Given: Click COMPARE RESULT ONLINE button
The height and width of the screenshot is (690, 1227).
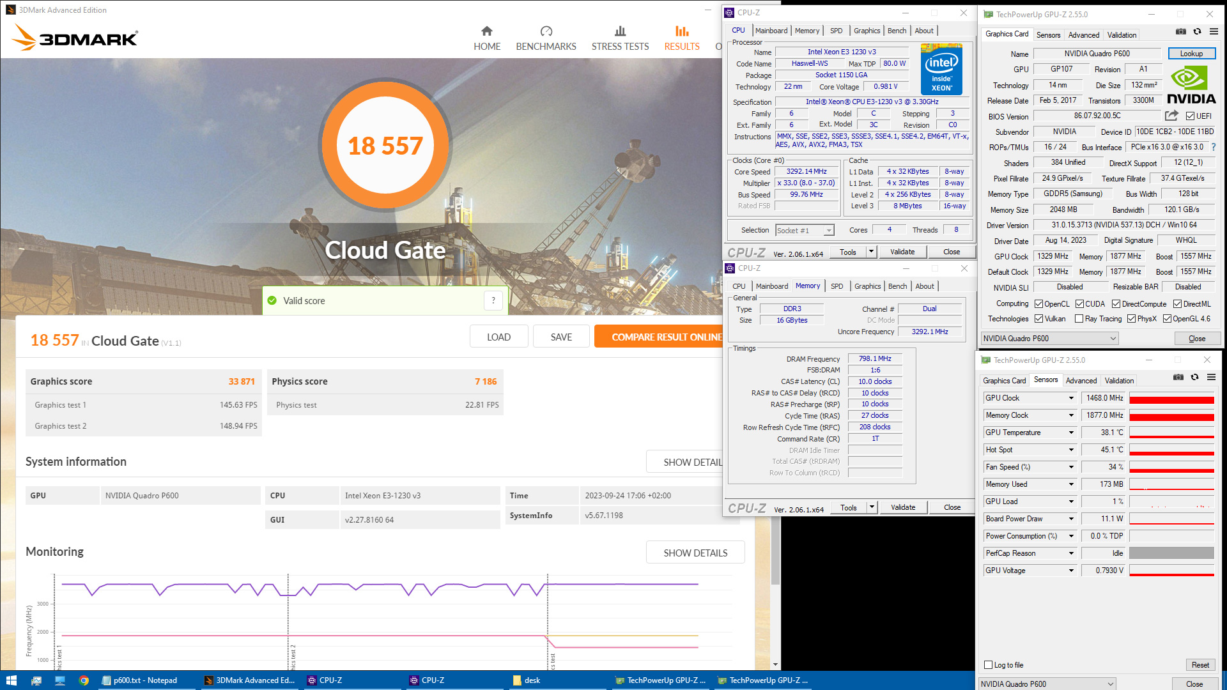Looking at the screenshot, I should coord(658,337).
